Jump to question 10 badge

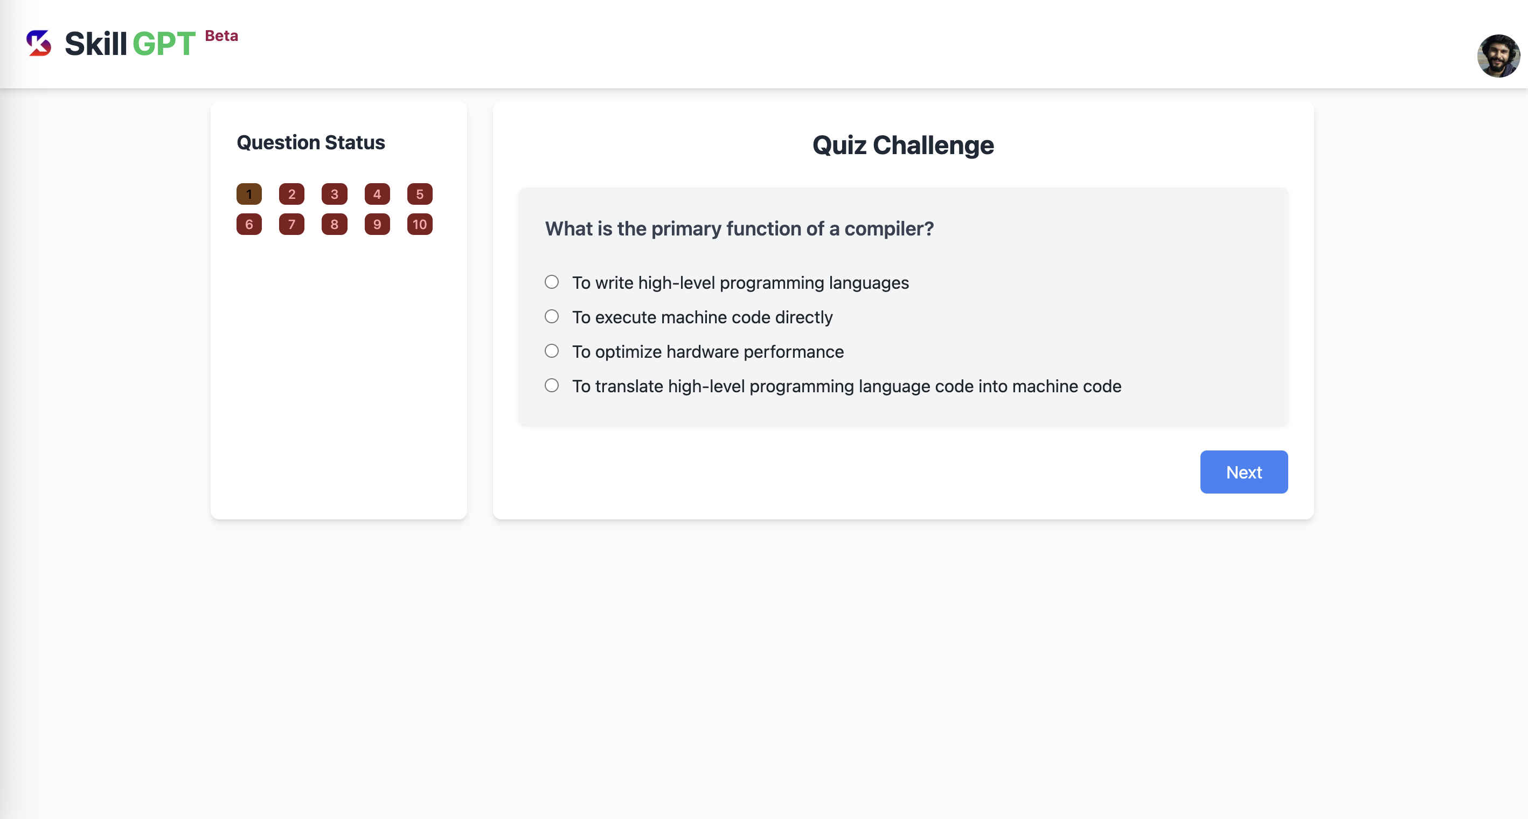pos(420,224)
